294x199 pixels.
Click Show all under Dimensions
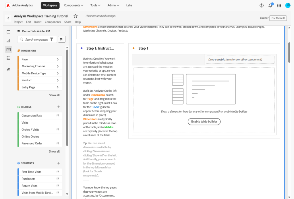pyautogui.click(x=54, y=95)
